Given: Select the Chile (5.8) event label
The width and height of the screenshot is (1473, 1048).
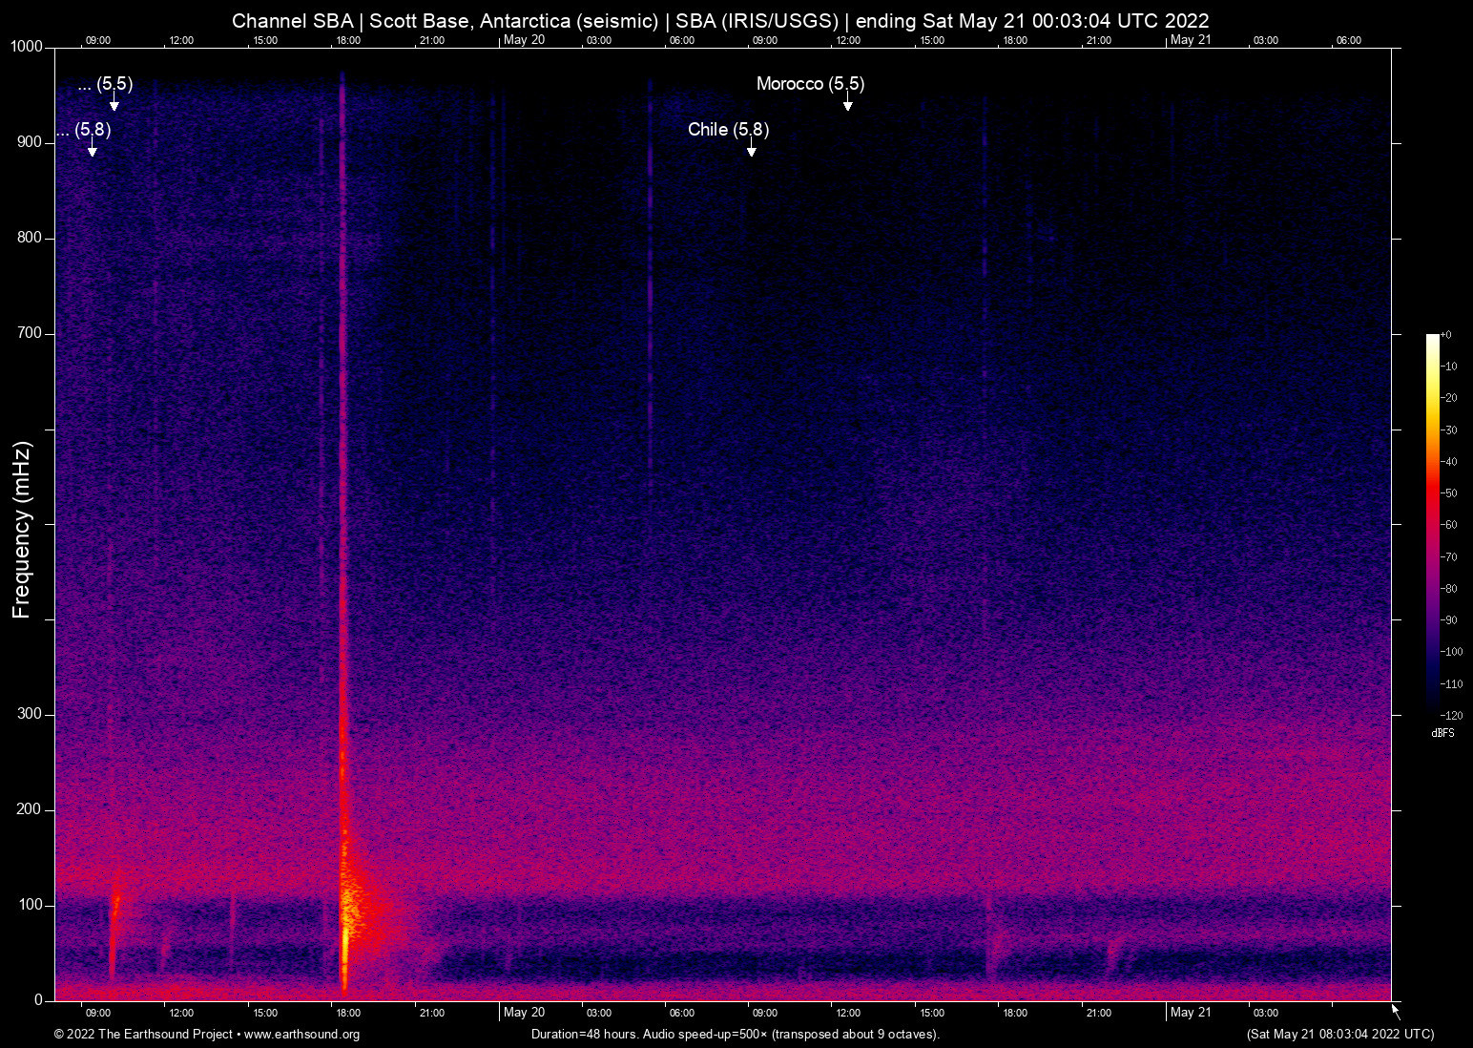Looking at the screenshot, I should point(728,130).
